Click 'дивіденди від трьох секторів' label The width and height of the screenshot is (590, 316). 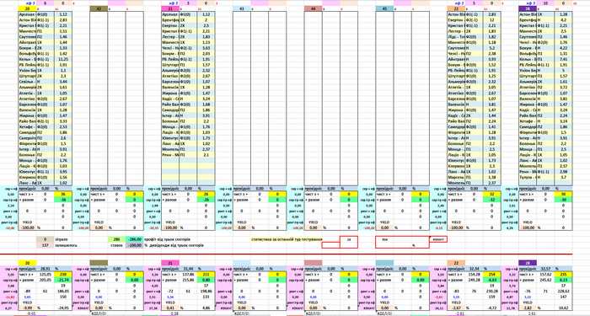point(176,245)
